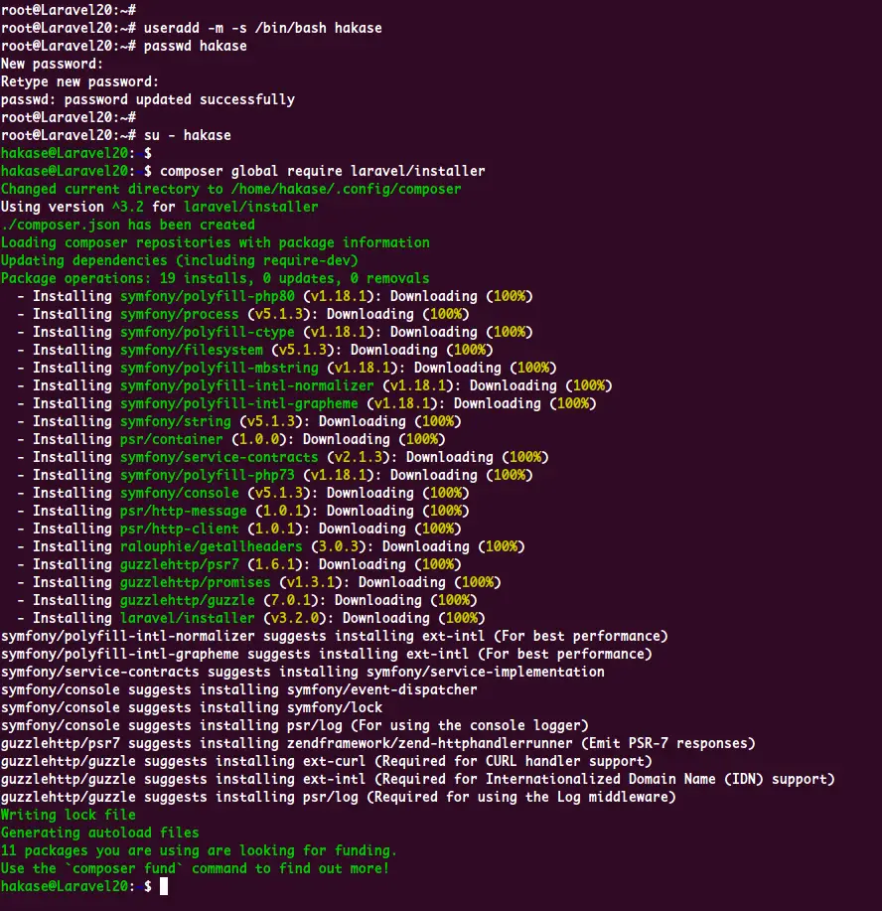This screenshot has width=882, height=911.
Task: Click the 'composer fund' command hint line
Action: 196,869
